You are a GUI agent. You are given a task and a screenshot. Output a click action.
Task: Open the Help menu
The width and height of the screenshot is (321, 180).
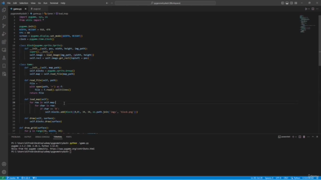63,3
